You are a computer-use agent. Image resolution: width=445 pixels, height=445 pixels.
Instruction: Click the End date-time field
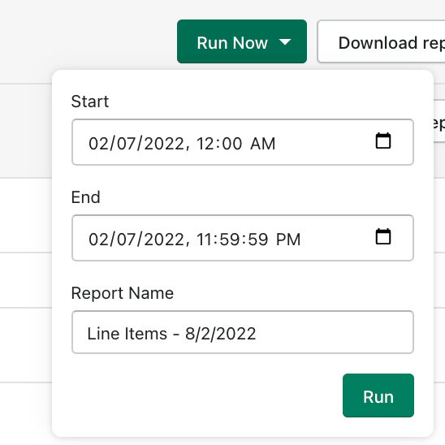click(243, 238)
